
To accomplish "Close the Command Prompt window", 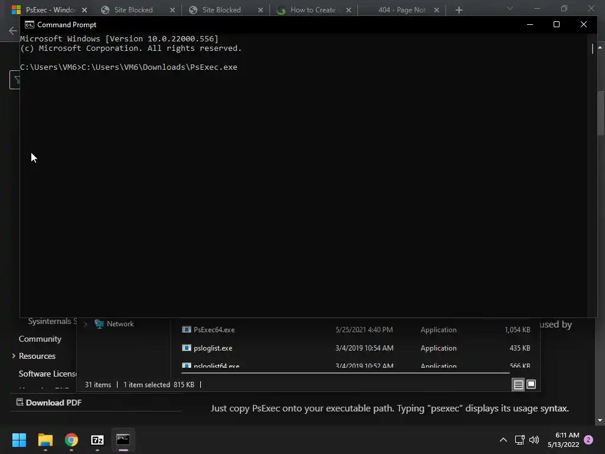I will [583, 24].
